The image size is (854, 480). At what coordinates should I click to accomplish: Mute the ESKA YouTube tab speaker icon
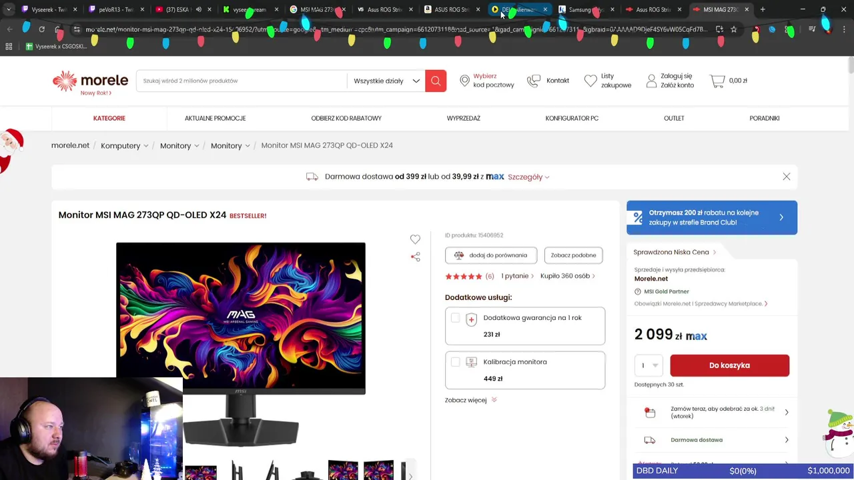[198, 9]
